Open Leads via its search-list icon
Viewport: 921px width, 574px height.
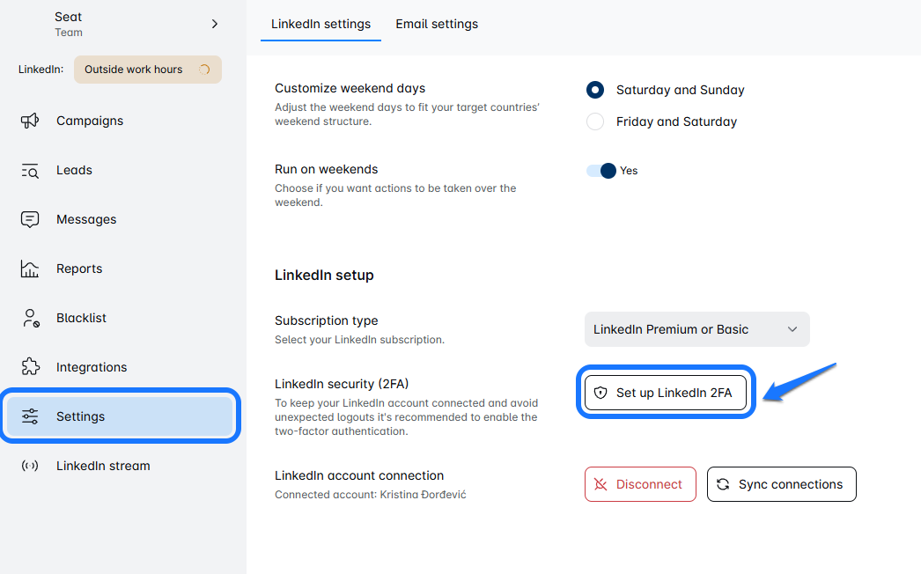(30, 171)
